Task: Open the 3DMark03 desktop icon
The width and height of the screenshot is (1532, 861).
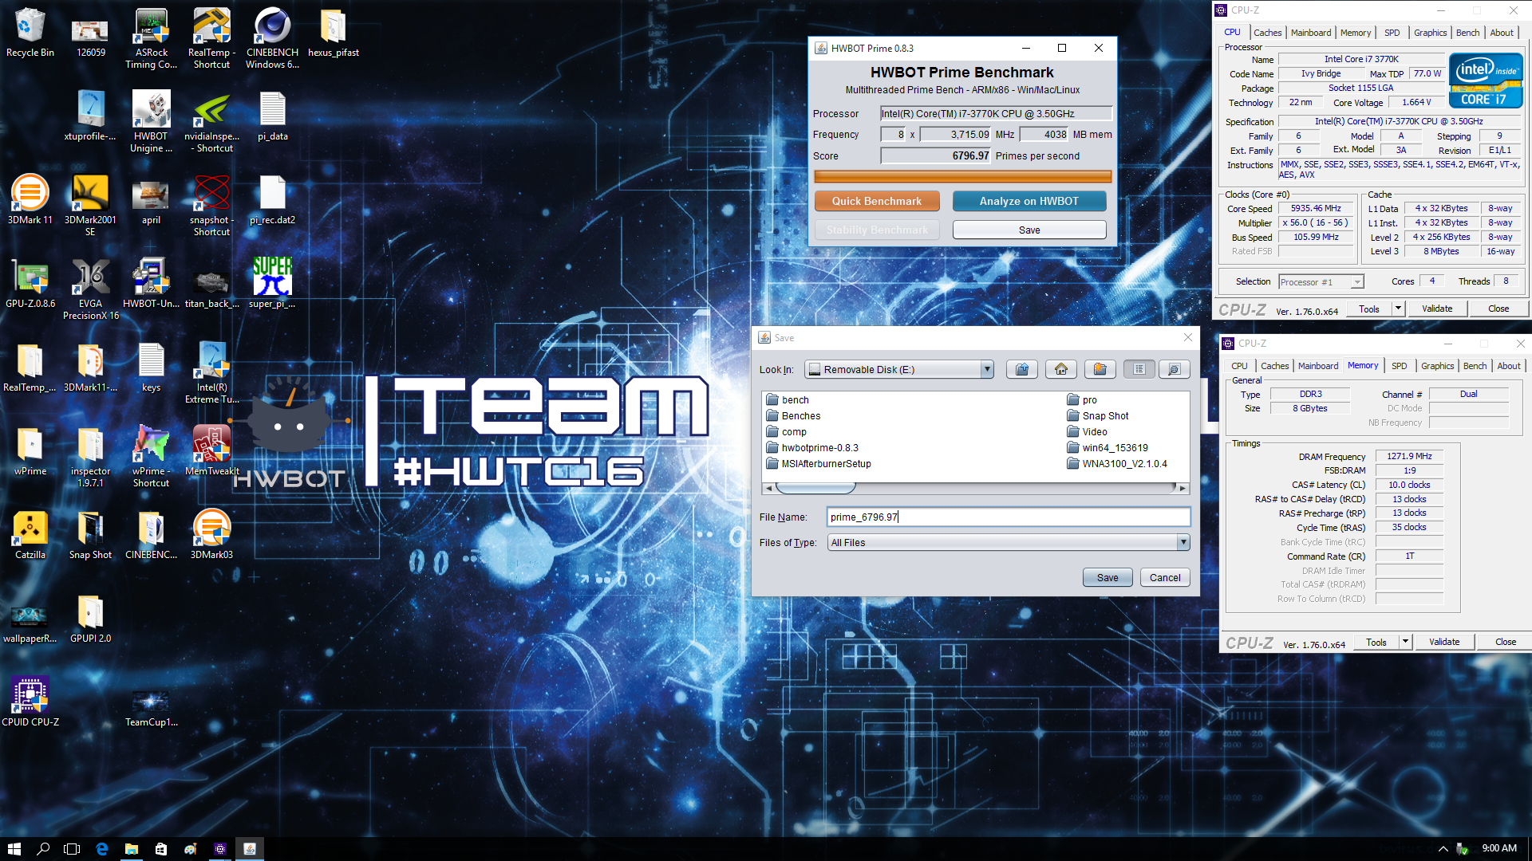Action: pos(211,535)
